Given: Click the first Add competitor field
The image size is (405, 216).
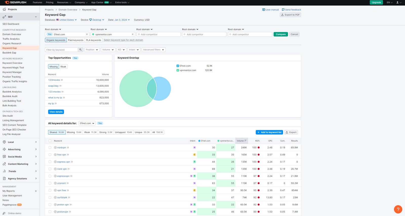Looking at the screenshot, I should click(158, 34).
